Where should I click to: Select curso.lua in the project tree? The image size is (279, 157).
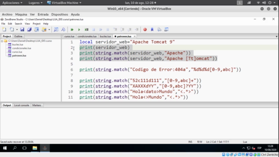(x=17, y=52)
